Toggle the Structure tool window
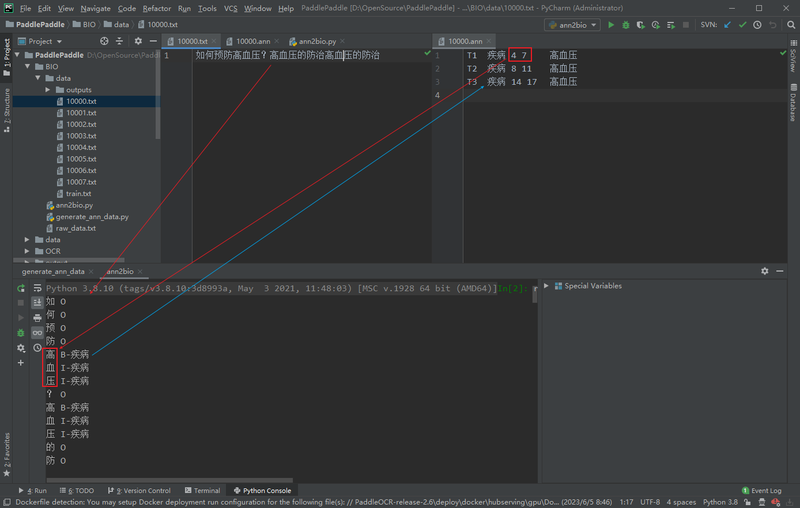 tap(7, 110)
